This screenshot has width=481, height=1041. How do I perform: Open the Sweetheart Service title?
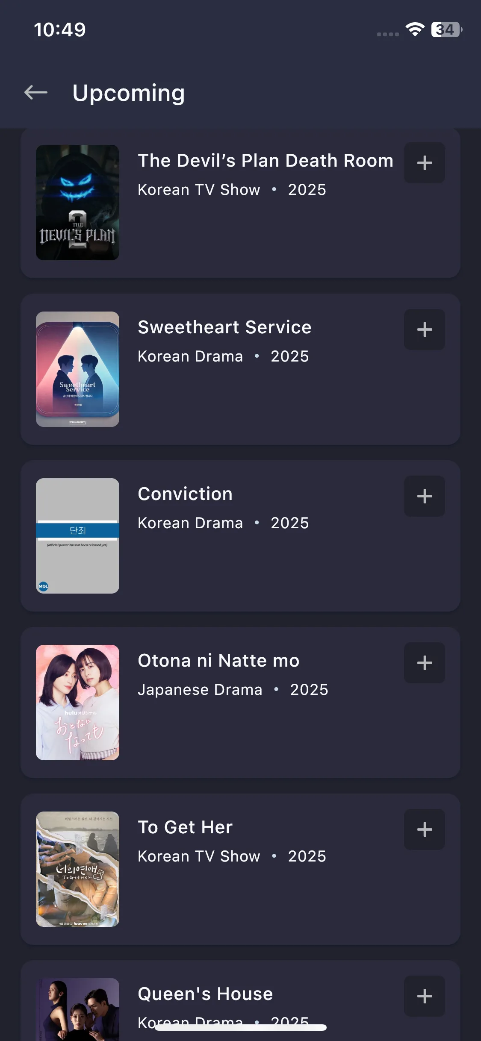point(224,327)
